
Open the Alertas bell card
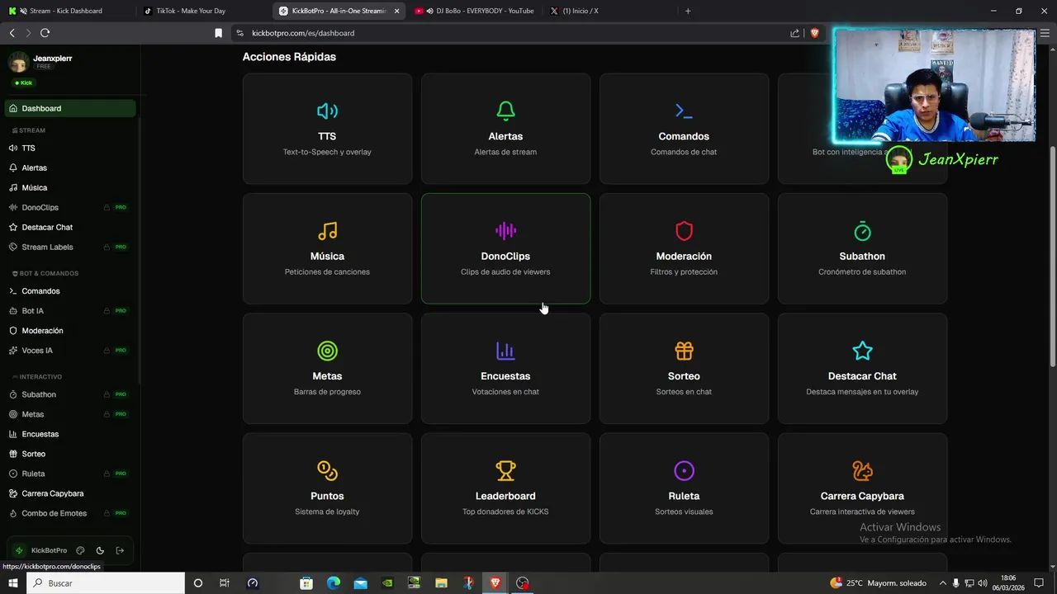click(x=505, y=129)
